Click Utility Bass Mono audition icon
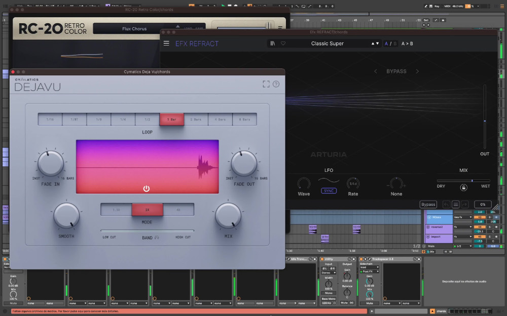 [x=334, y=303]
